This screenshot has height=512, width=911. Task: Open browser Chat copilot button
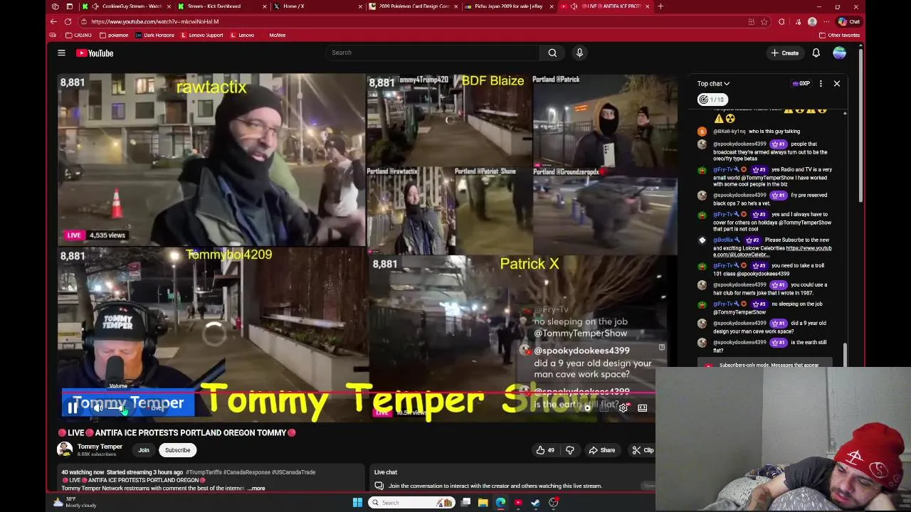pyautogui.click(x=850, y=21)
